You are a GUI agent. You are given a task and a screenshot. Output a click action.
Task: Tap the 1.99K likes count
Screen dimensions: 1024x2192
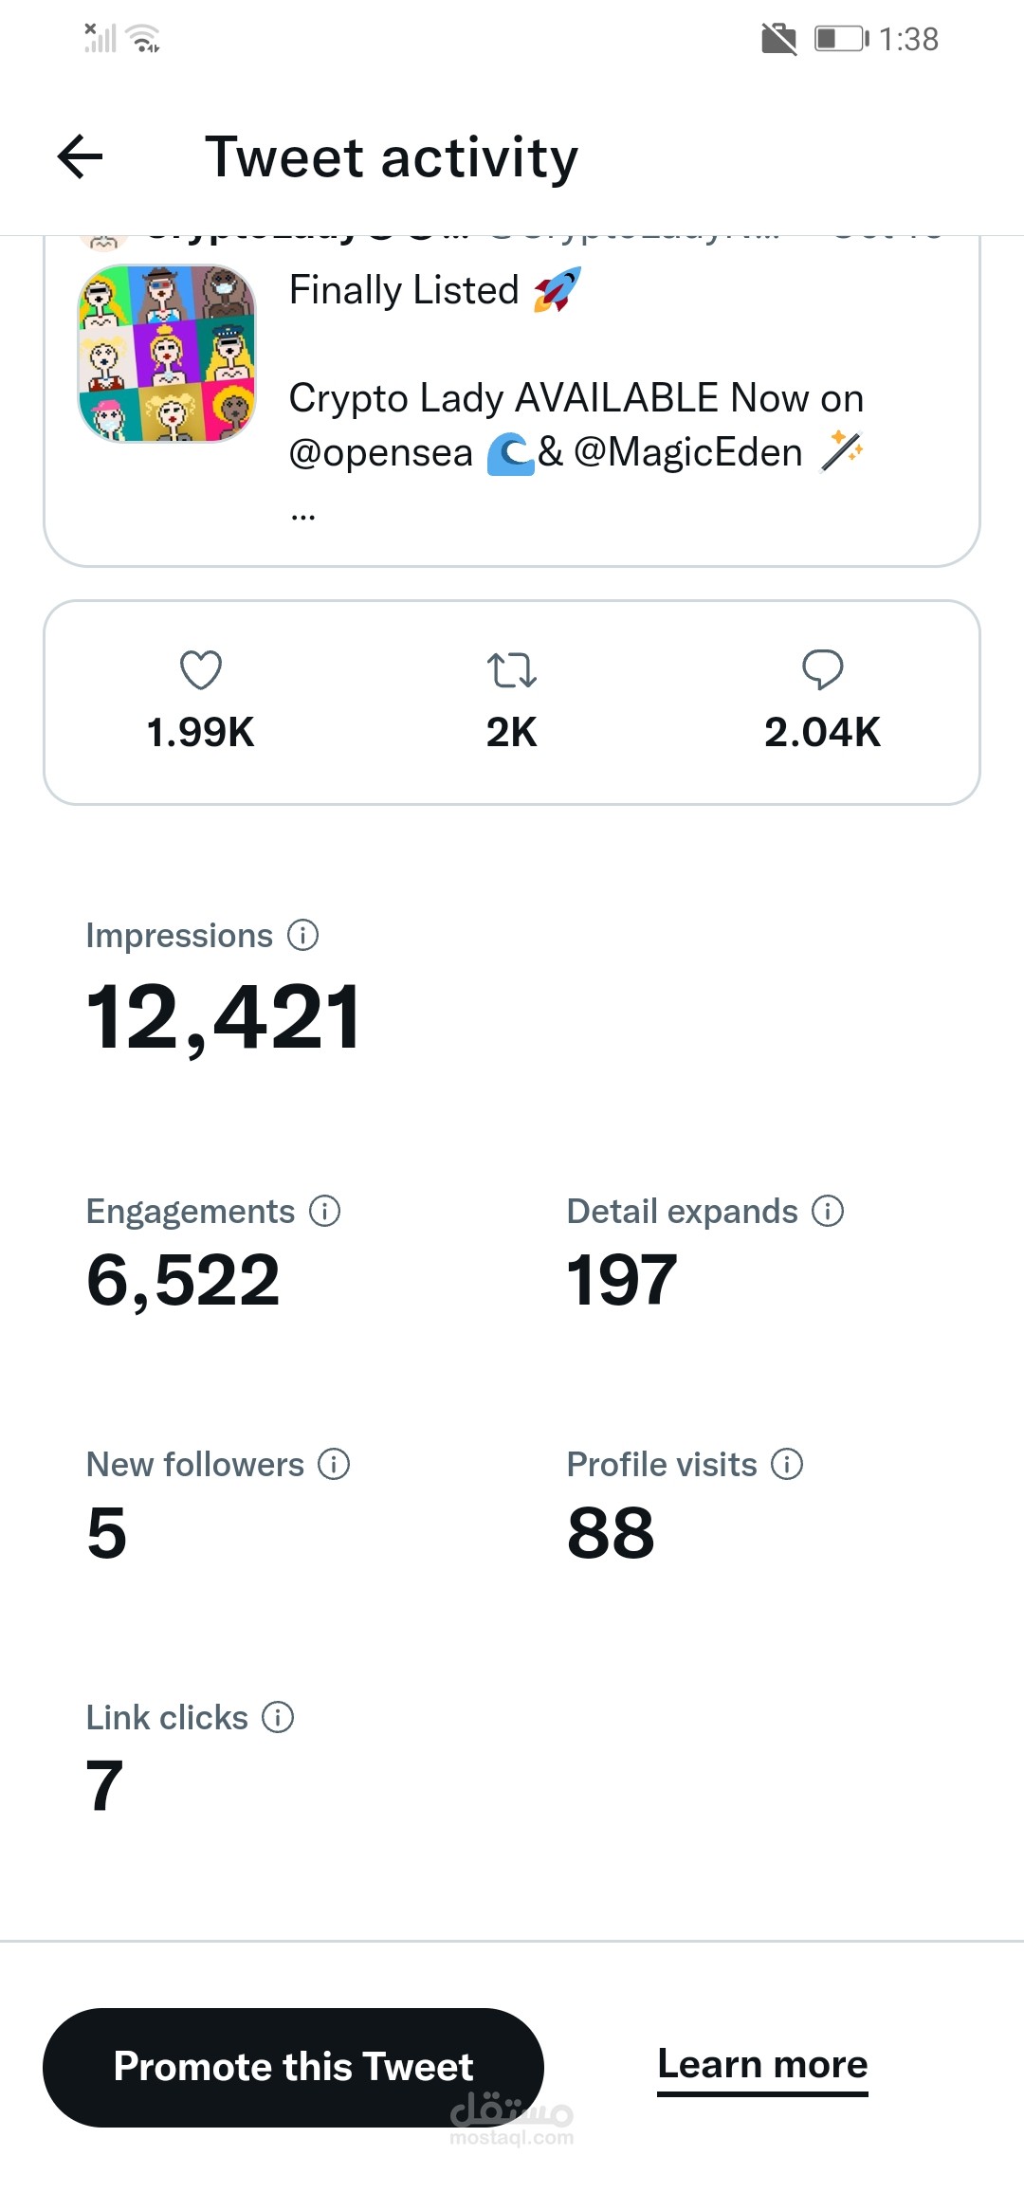[201, 732]
